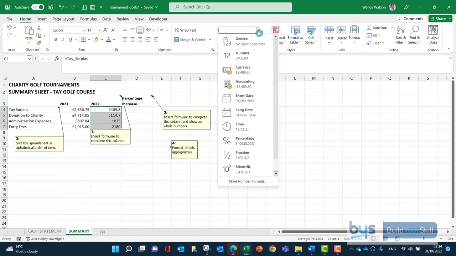Select Currency format option
456x256 pixels.
(x=246, y=70)
